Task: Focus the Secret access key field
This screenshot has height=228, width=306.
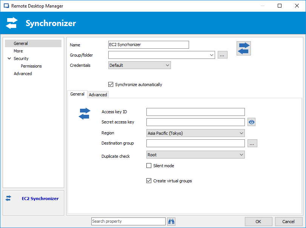Action: [x=195, y=122]
